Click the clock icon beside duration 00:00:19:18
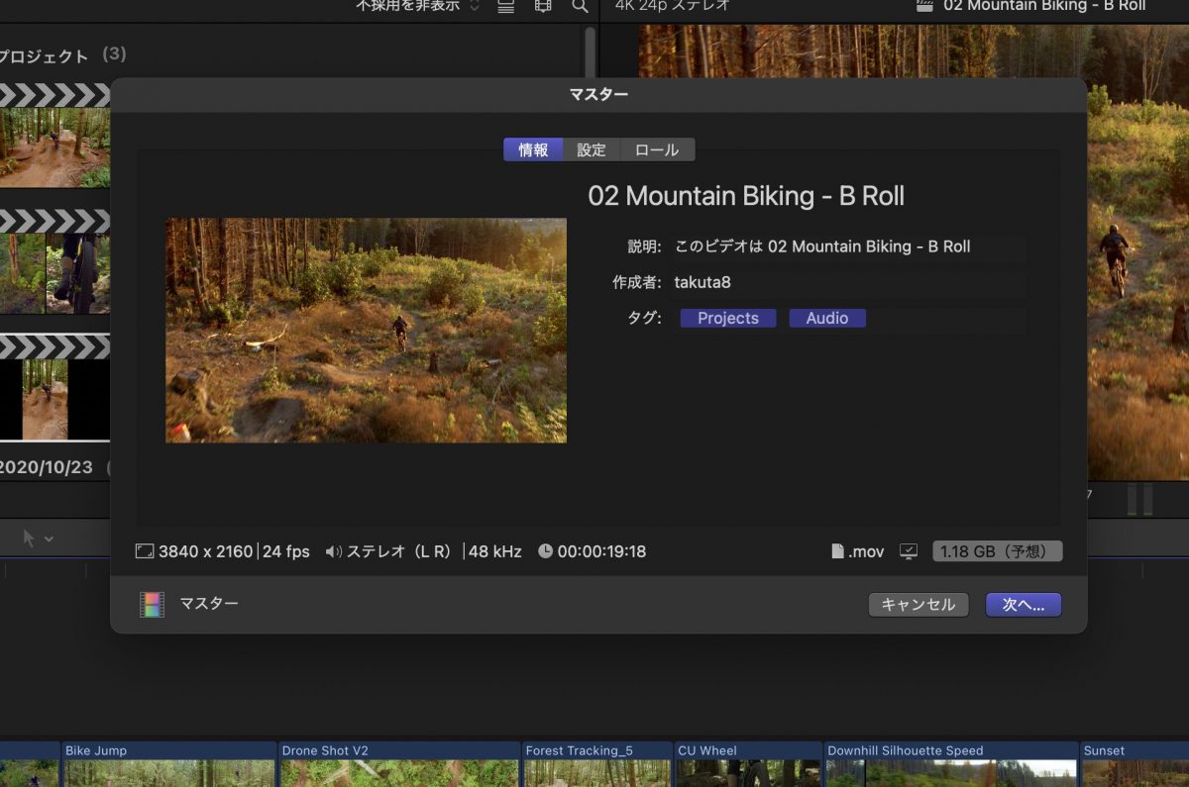 click(545, 551)
